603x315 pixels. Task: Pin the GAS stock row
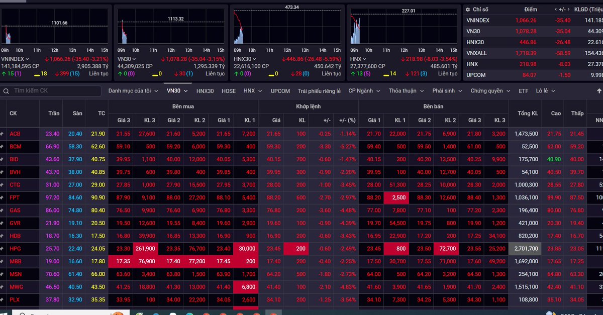pyautogui.click(x=2, y=210)
